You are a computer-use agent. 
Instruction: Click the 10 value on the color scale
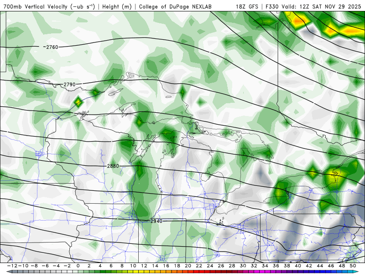(x=133, y=266)
